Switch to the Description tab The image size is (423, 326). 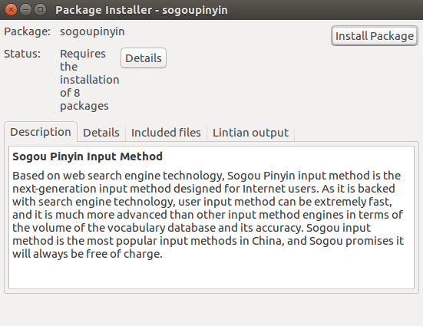[x=41, y=132]
